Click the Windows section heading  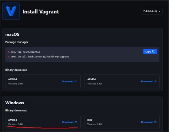point(15,103)
